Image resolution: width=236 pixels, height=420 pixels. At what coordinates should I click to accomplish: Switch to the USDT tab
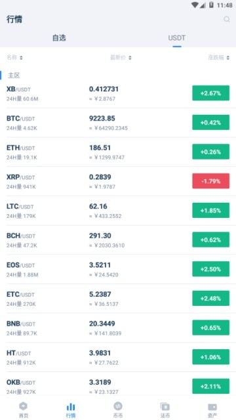coord(177,38)
